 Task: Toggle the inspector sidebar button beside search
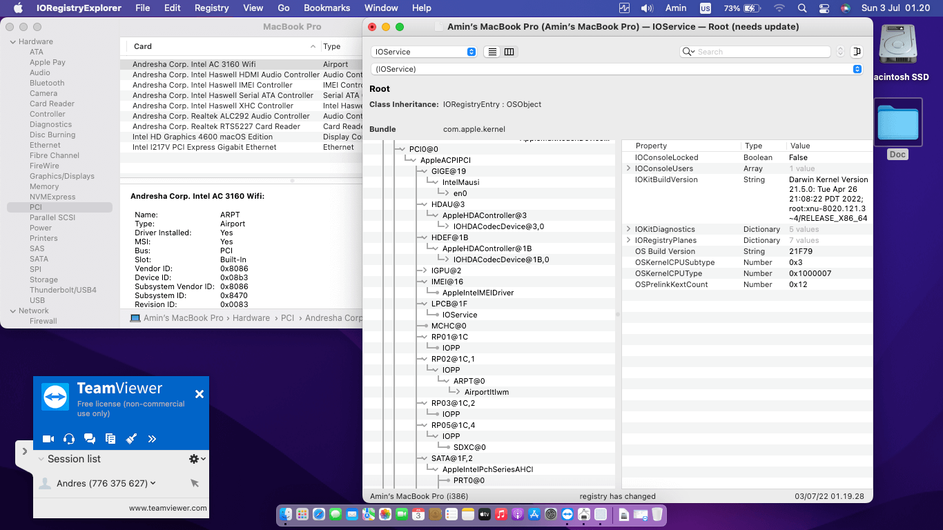tap(857, 52)
